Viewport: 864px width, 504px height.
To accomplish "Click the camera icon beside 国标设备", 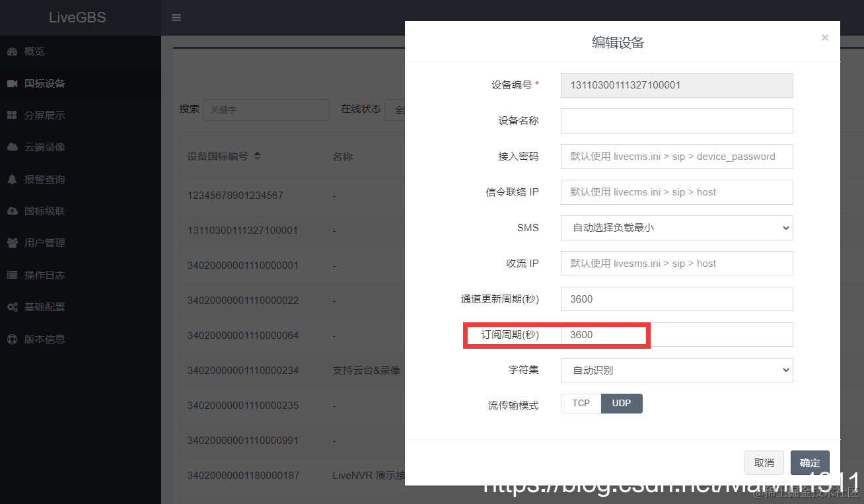I will [x=12, y=83].
